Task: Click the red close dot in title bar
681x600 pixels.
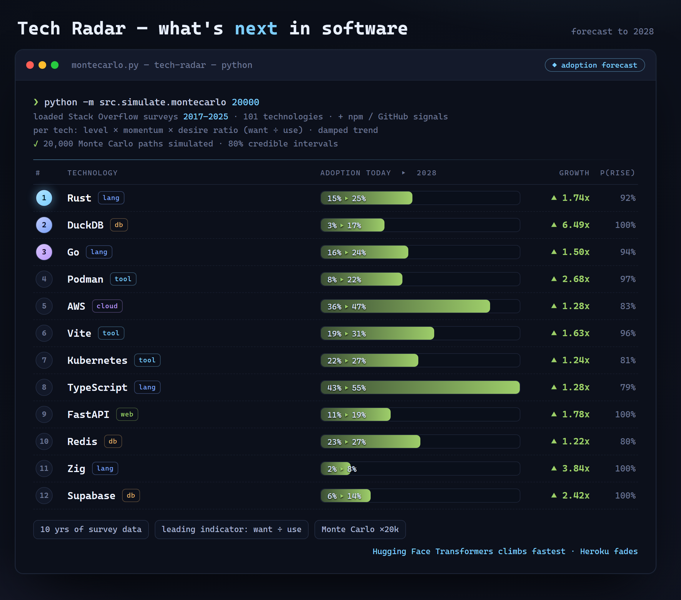Action: (x=30, y=65)
